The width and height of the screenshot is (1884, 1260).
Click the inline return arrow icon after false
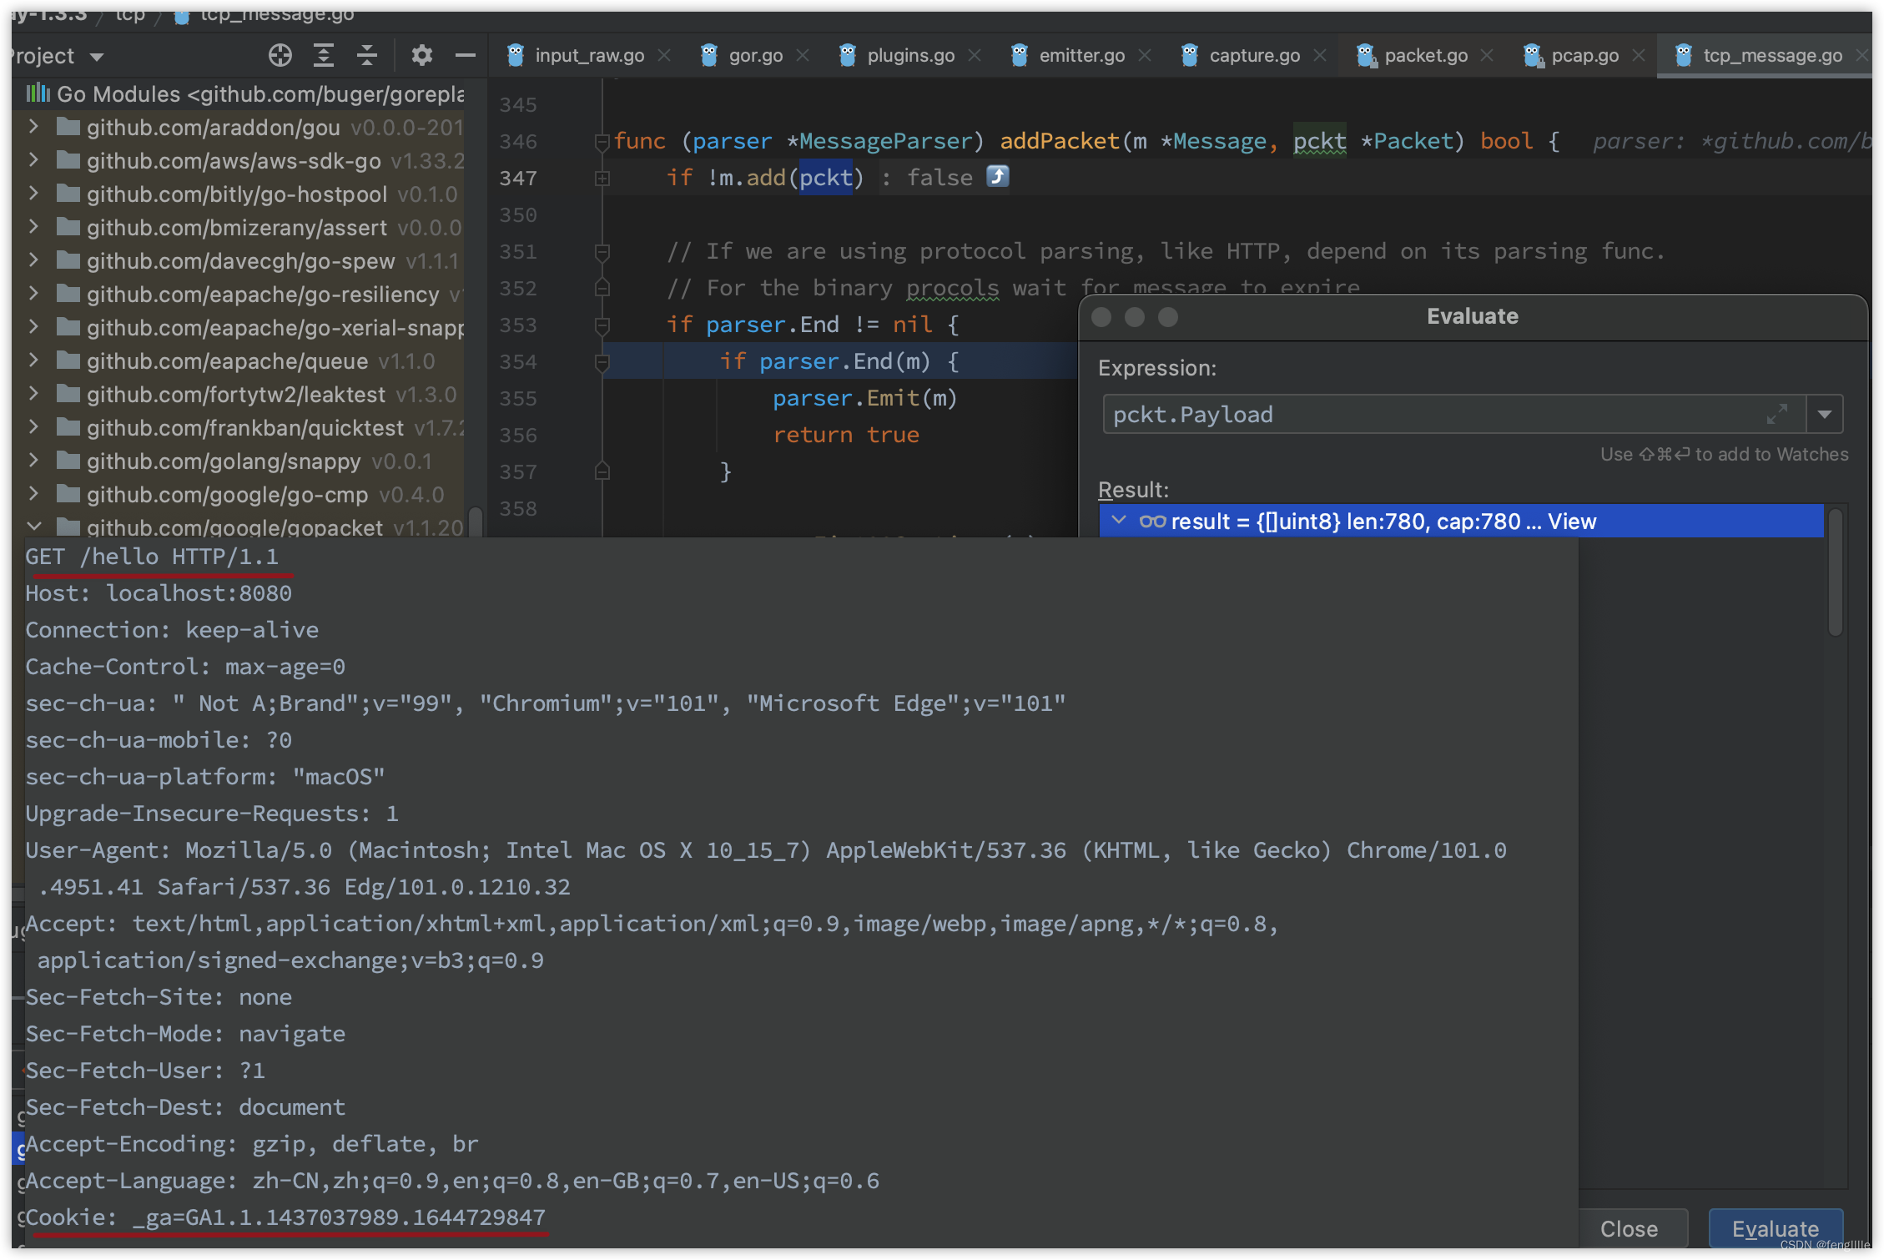(x=998, y=177)
